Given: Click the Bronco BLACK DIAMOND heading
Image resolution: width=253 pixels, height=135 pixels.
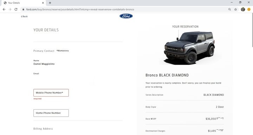Looking at the screenshot, I should coord(167,75).
